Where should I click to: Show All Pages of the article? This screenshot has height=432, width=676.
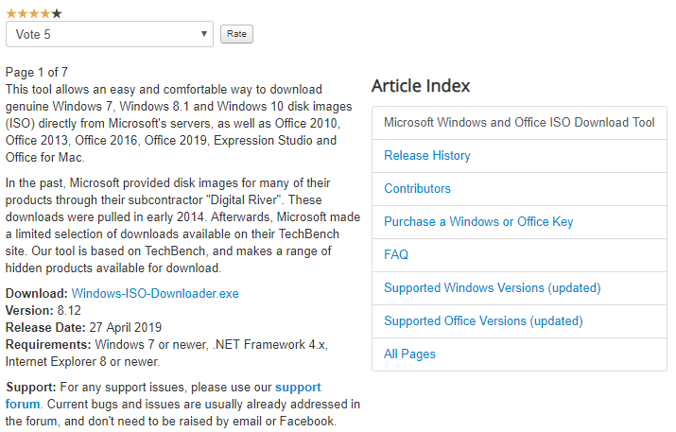coord(409,354)
